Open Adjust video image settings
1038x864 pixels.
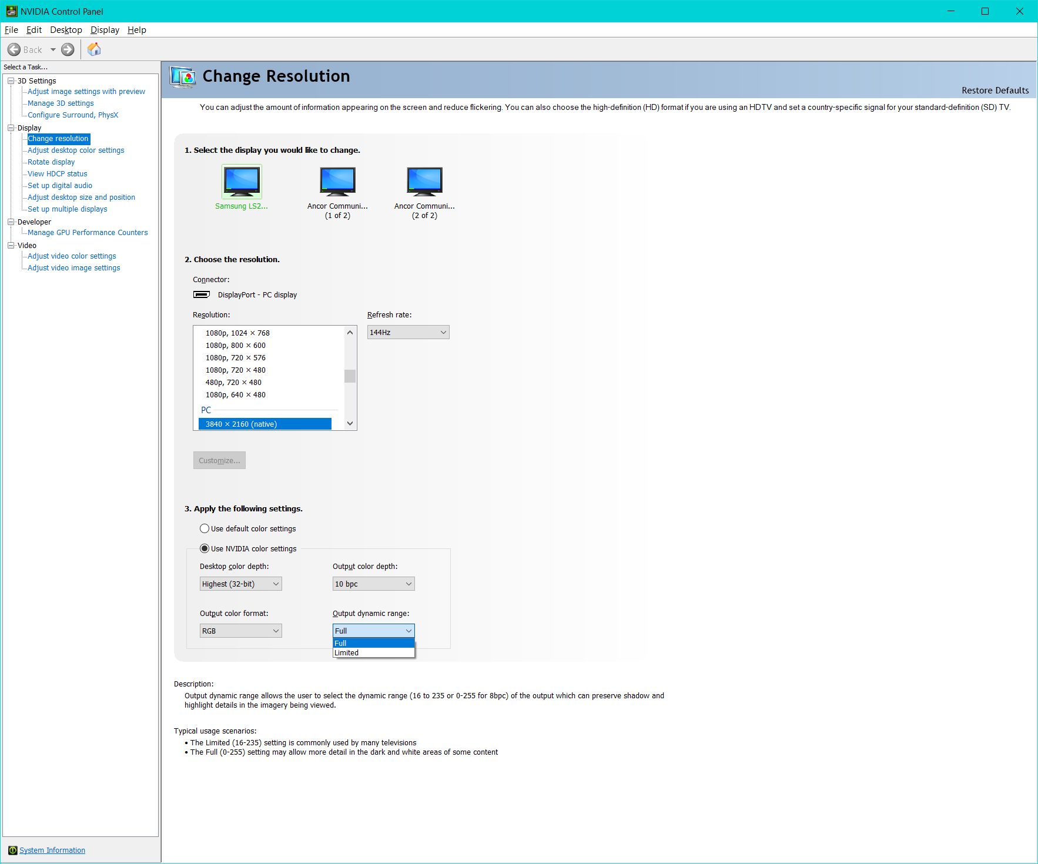pos(74,268)
